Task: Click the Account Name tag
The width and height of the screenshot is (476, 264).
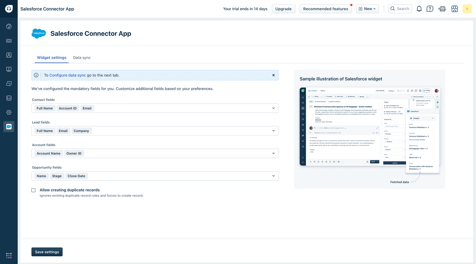Action: click(x=48, y=153)
